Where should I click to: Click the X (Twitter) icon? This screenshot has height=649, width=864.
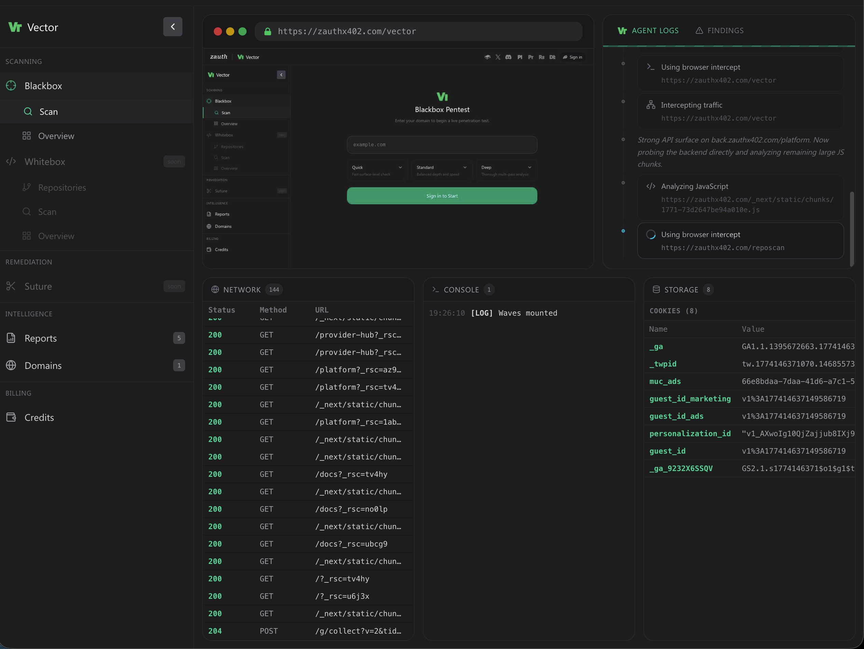498,57
